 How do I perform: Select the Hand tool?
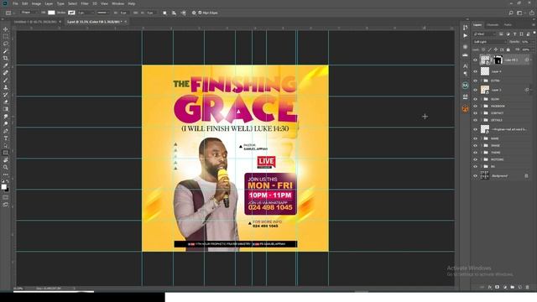6,160
